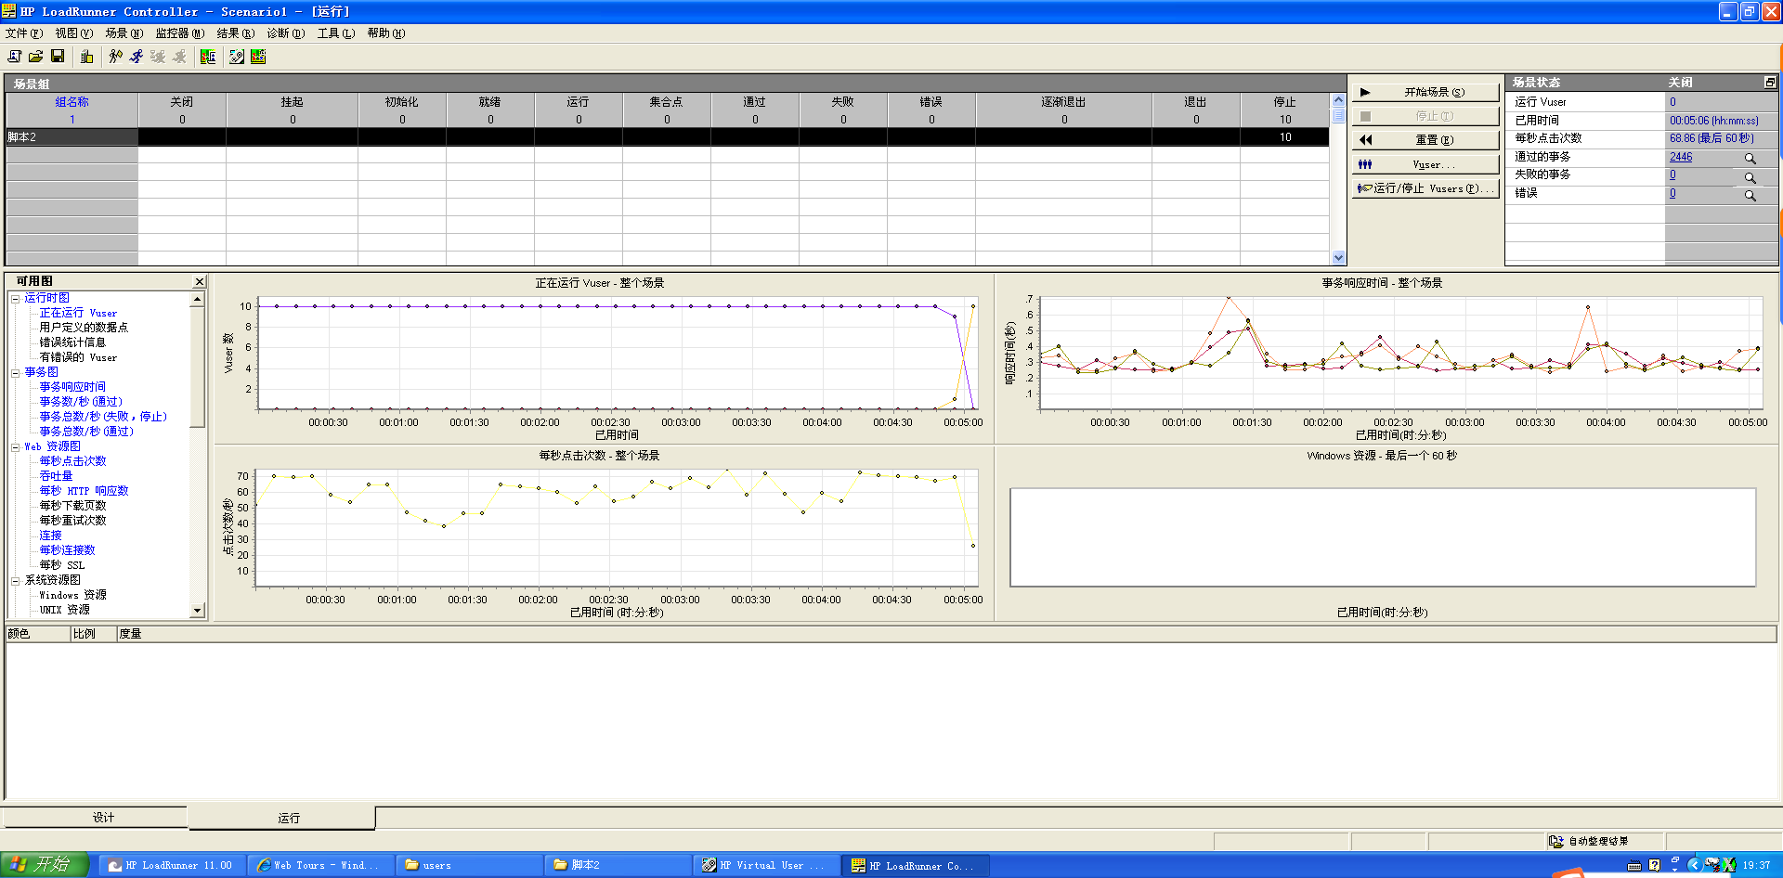This screenshot has height=878, width=1783.
Task: Click the Analyze Results toolbar icon
Action: (x=258, y=57)
